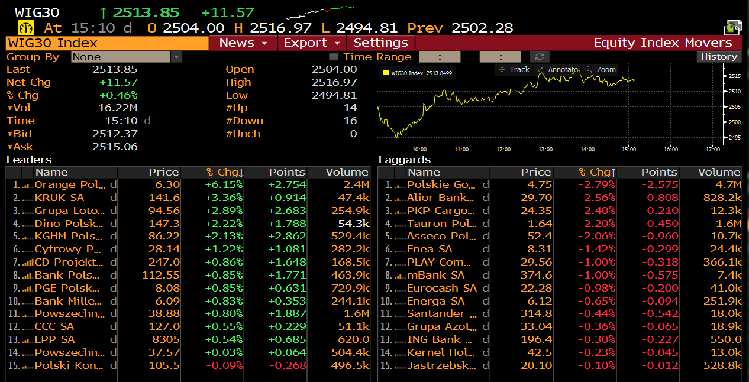
Task: Click the refresh icon next to time range fields
Action: (539, 57)
